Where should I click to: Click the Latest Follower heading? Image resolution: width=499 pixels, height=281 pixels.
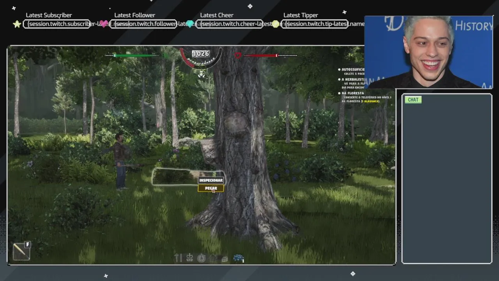coord(134,15)
